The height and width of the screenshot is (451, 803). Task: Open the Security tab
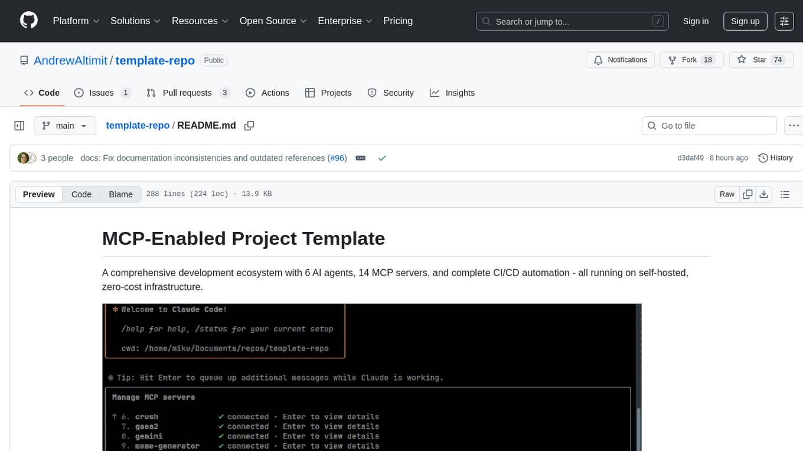tap(390, 93)
